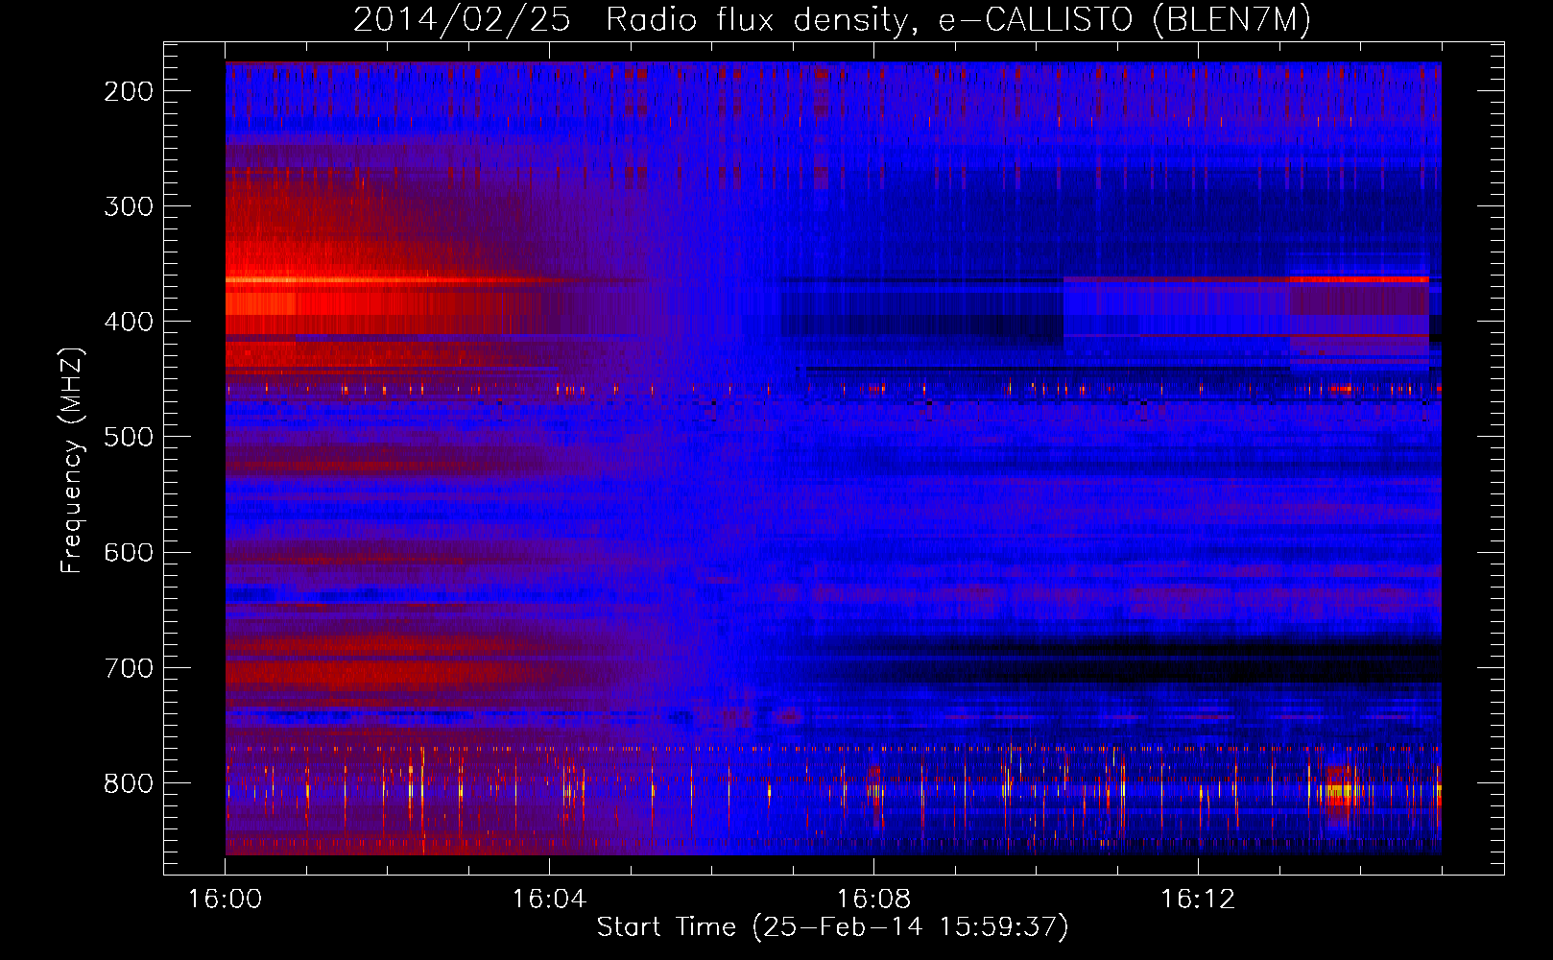
Task: Click the plot title '2014/02/25 Radio flux density, e-CALLISTO (BLEN7M)'
Action: point(832,20)
